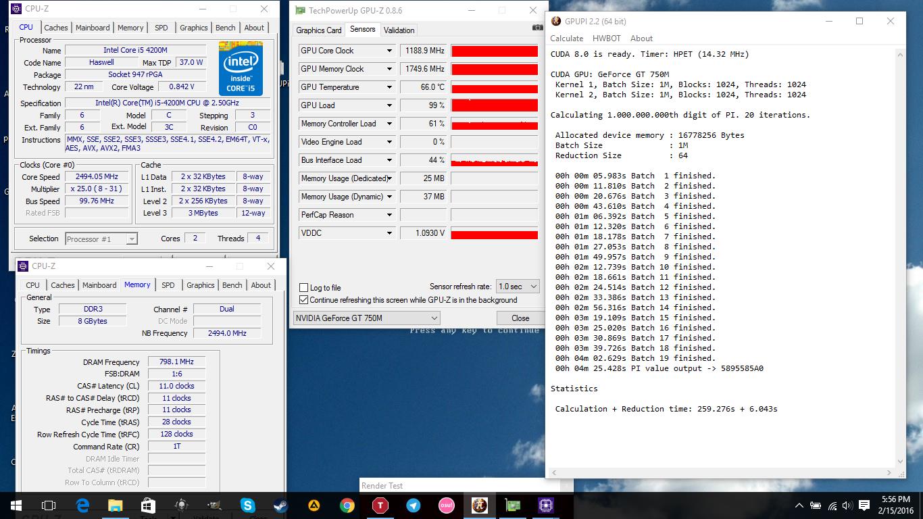Open Mainboard tab in top CPU-Z window

click(93, 28)
